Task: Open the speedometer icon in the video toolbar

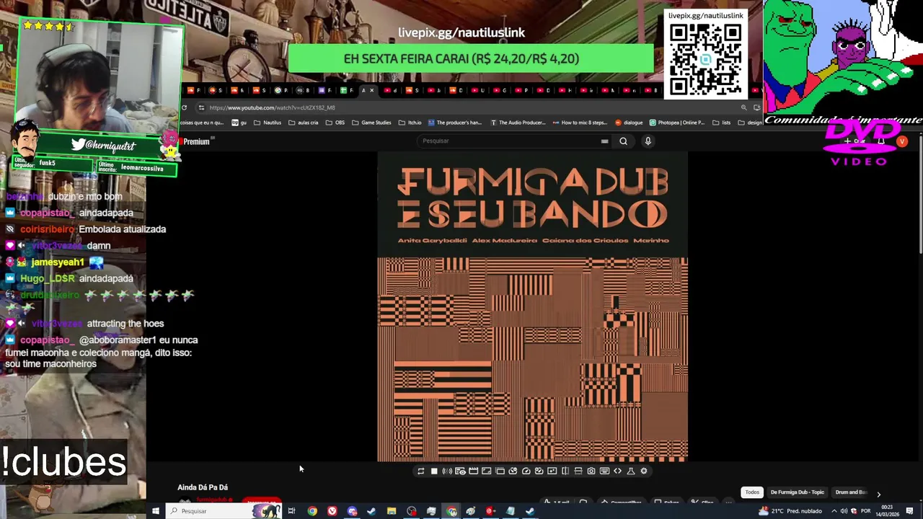Action: click(526, 471)
